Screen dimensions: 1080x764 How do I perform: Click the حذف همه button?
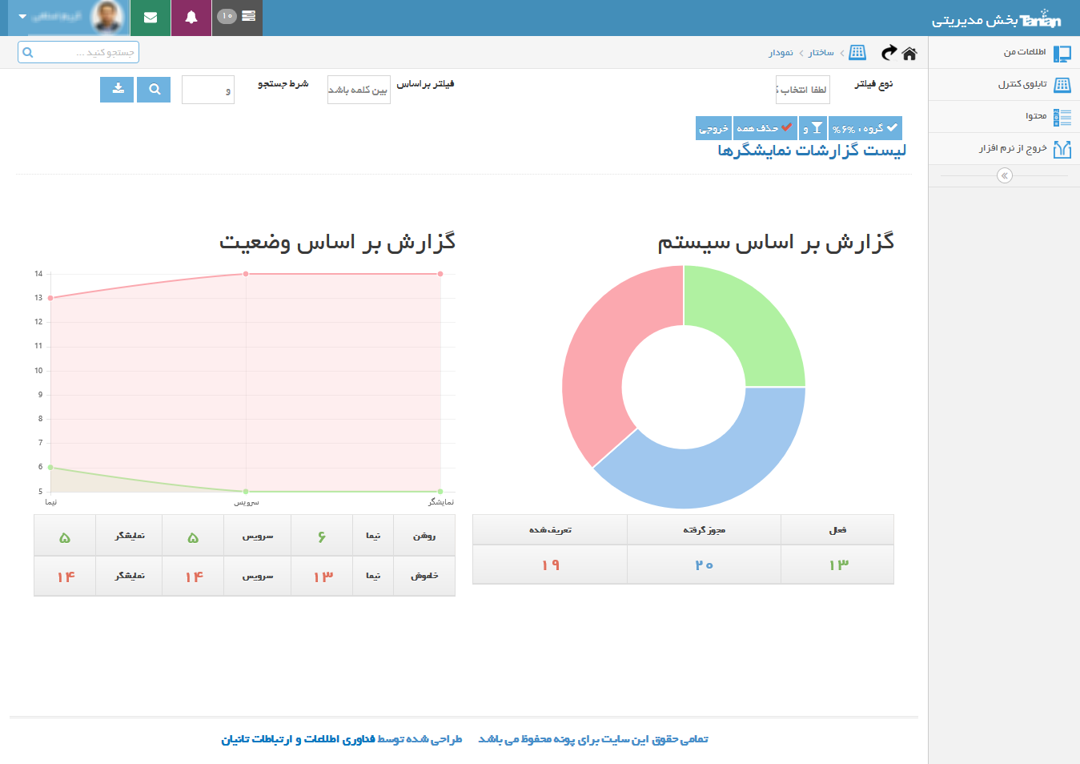(x=765, y=128)
